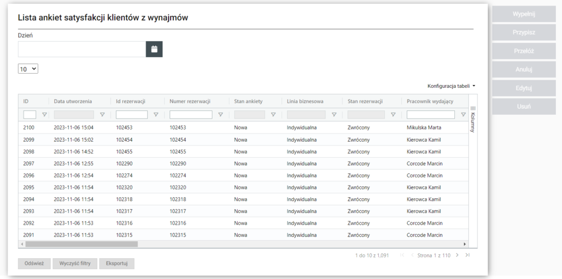Image resolution: width=562 pixels, height=279 pixels.
Task: Open filter icon for Id rezerwacji column
Action: pyautogui.click(x=156, y=115)
